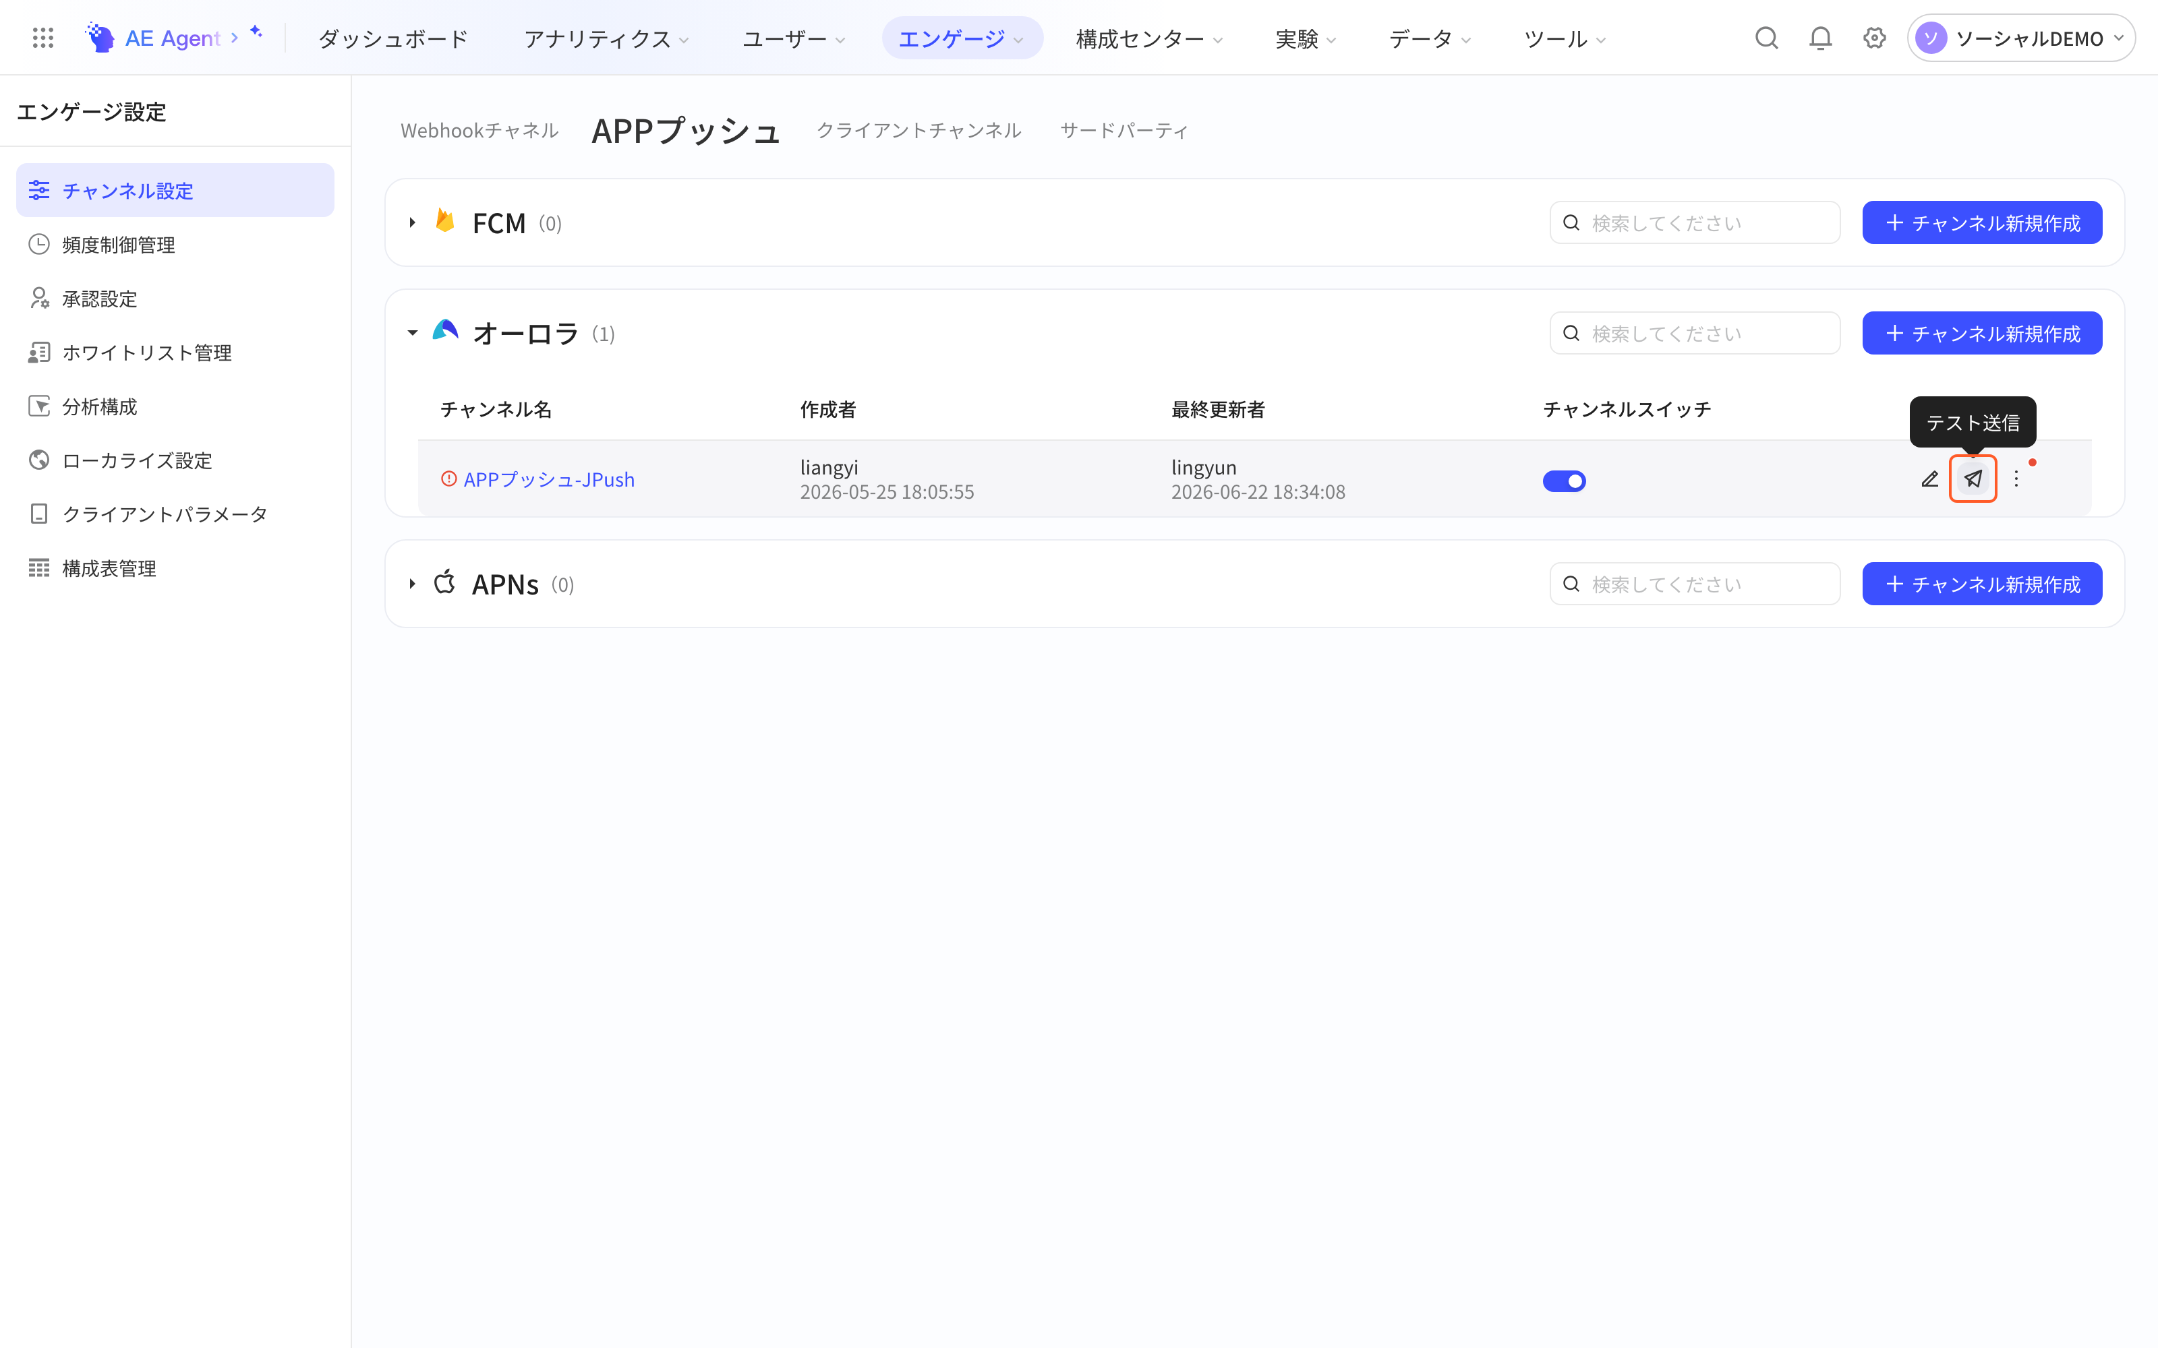Open 分析構成 in the sidebar
The image size is (2158, 1348).
pyautogui.click(x=175, y=406)
